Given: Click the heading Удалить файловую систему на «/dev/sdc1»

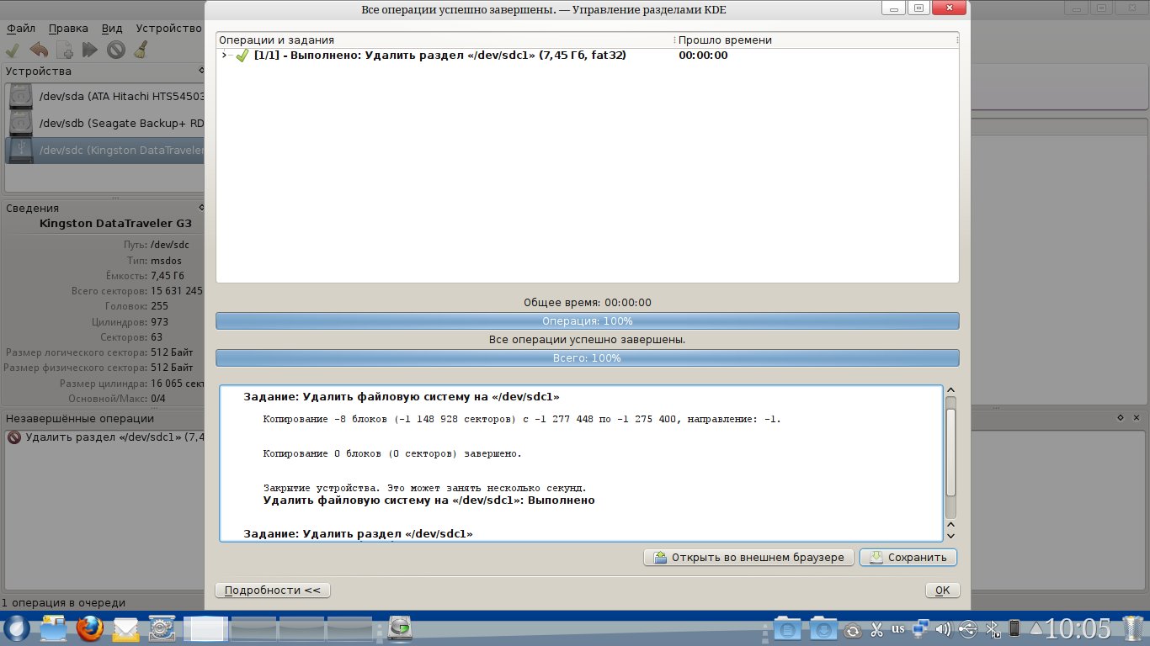Looking at the screenshot, I should click(402, 396).
